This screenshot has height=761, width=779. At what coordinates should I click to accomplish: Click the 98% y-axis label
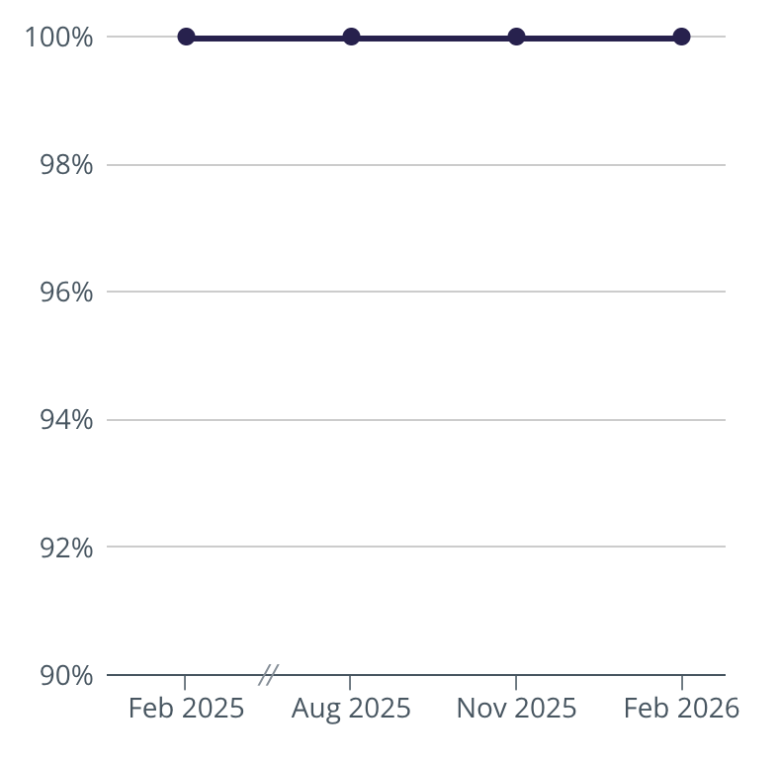[x=66, y=165]
